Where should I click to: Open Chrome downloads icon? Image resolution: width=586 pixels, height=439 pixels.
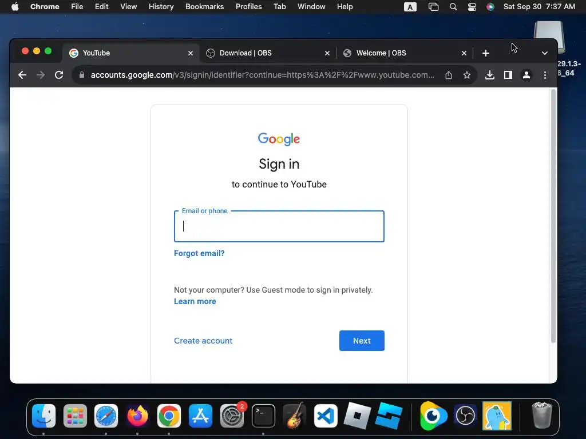click(x=490, y=75)
